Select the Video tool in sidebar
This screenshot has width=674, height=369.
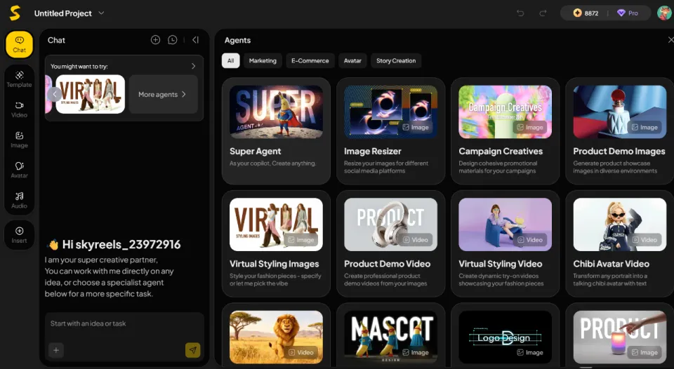pos(19,108)
